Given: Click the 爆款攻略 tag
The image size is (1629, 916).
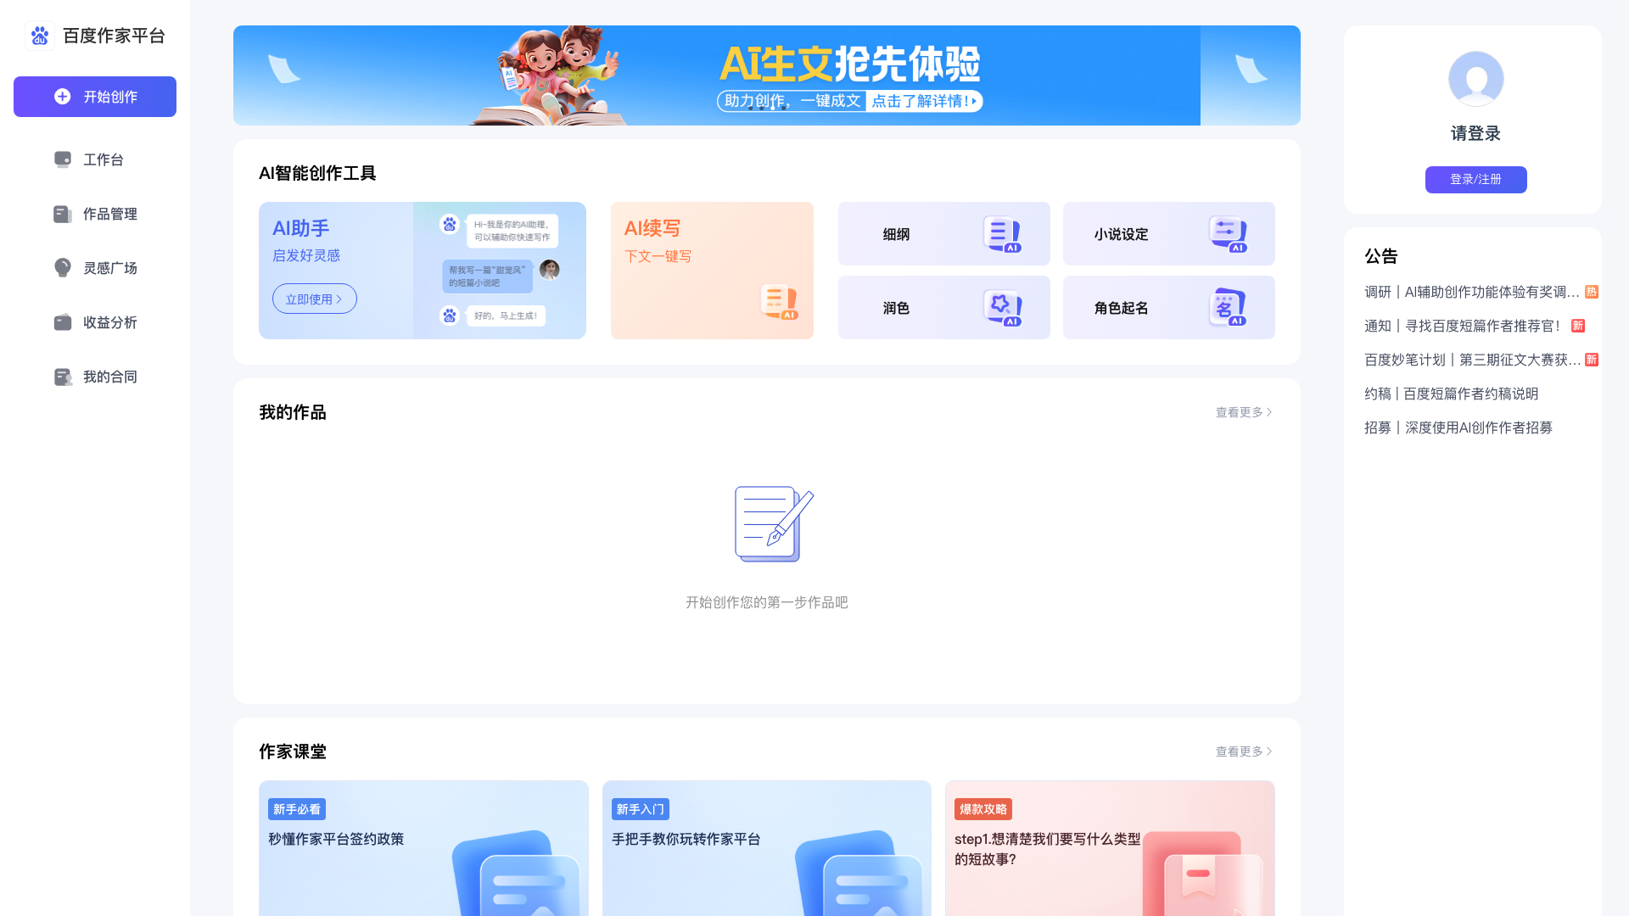Looking at the screenshot, I should 983,809.
